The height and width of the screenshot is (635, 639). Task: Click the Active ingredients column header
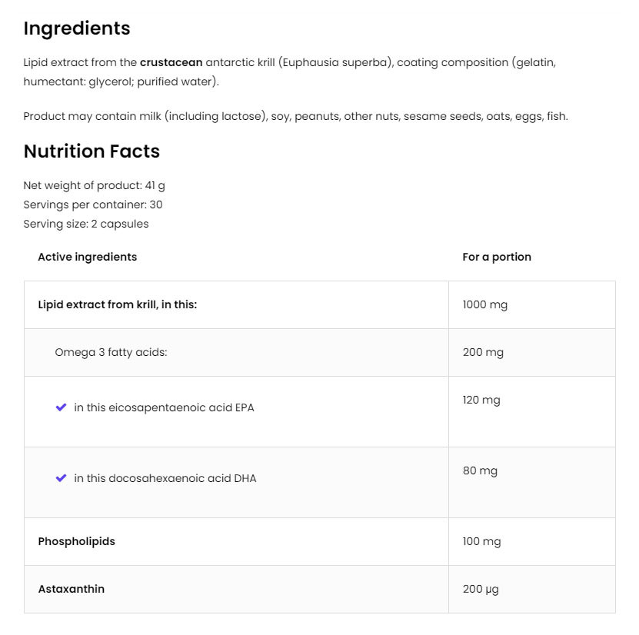pyautogui.click(x=87, y=257)
